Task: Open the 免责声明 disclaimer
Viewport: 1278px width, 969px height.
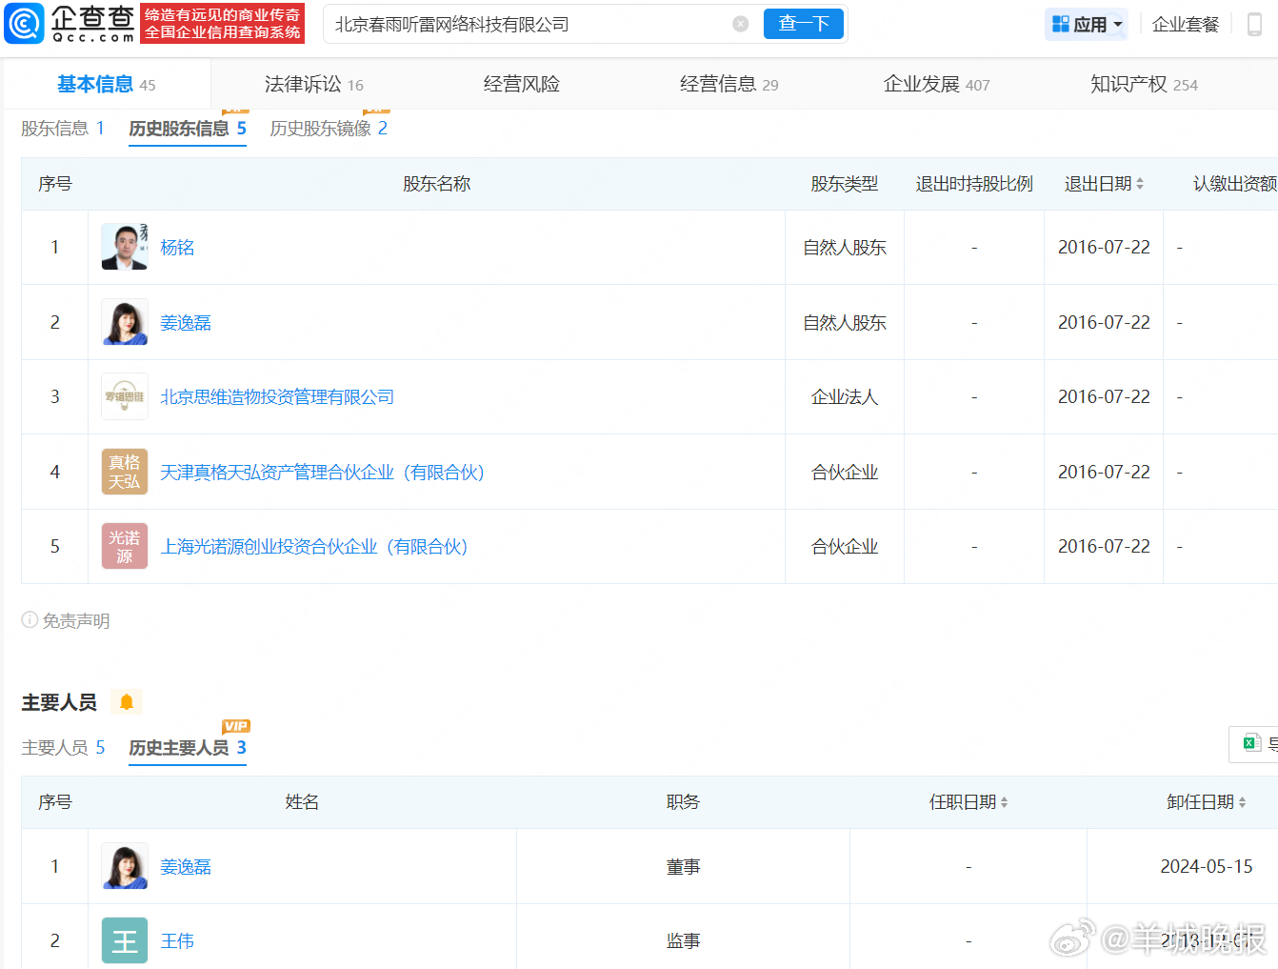Action: (67, 620)
